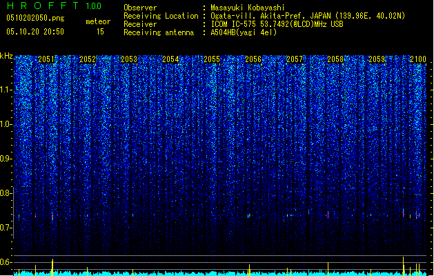Select the tallest yellow intensity spike near 2051
This screenshot has height=276, width=434.
(52, 267)
